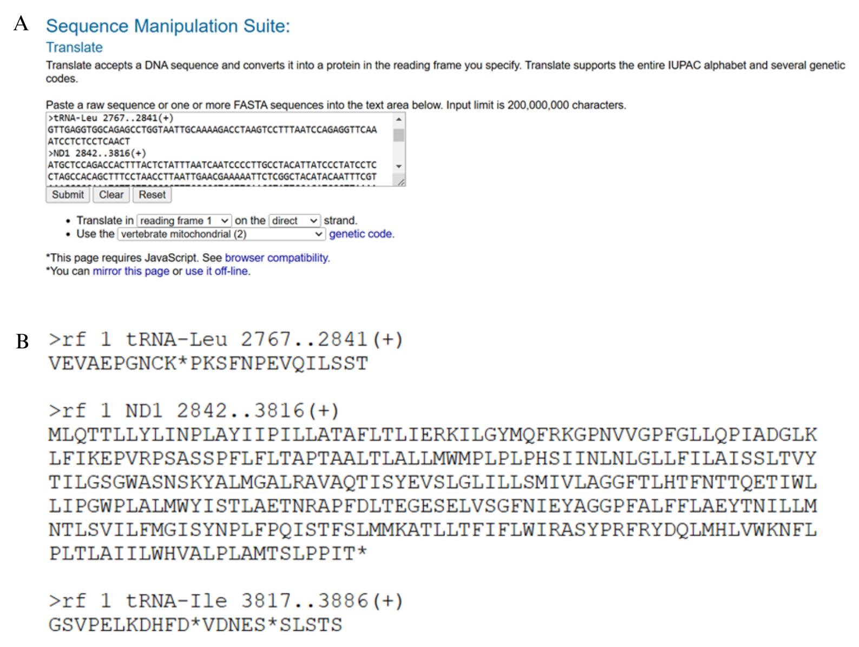Click the tRNA-Leu header line in textarea
This screenshot has width=859, height=647.
[x=111, y=118]
